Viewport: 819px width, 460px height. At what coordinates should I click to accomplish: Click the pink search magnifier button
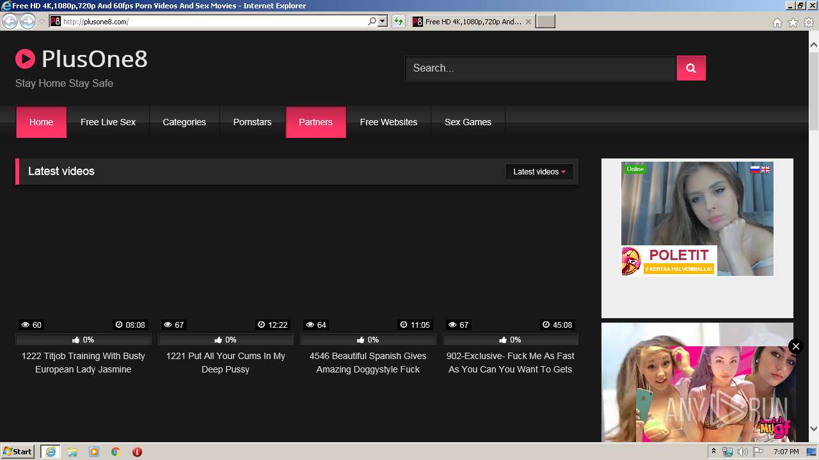click(x=691, y=68)
